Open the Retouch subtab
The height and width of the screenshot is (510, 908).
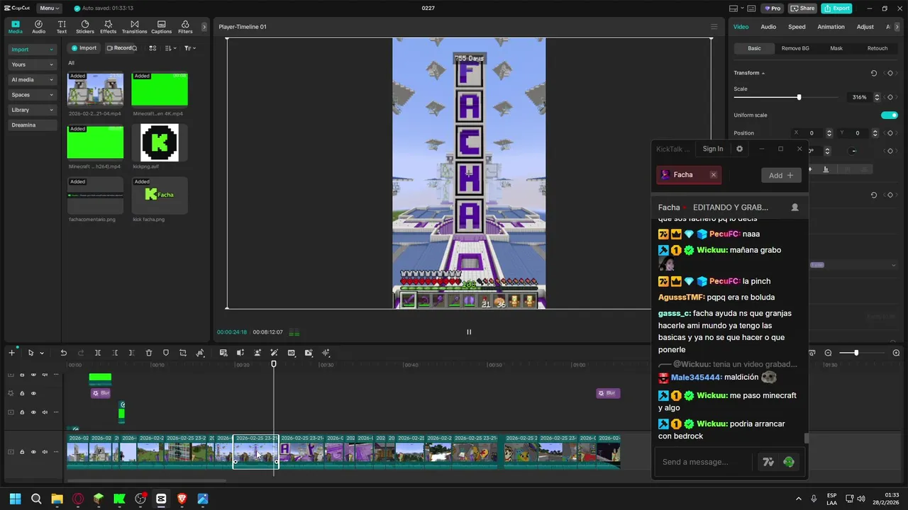[x=877, y=48]
